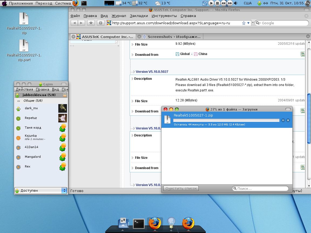This screenshot has height=233, width=311.
Task: Click the China download link
Action: (201, 54)
